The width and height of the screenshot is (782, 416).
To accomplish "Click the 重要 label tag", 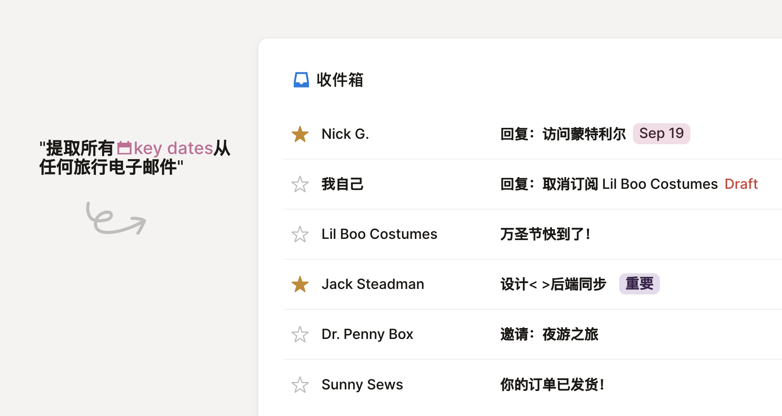I will click(x=639, y=284).
